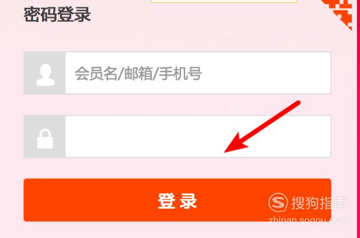
Task: Click the user silhouette icon
Action: pyautogui.click(x=45, y=75)
